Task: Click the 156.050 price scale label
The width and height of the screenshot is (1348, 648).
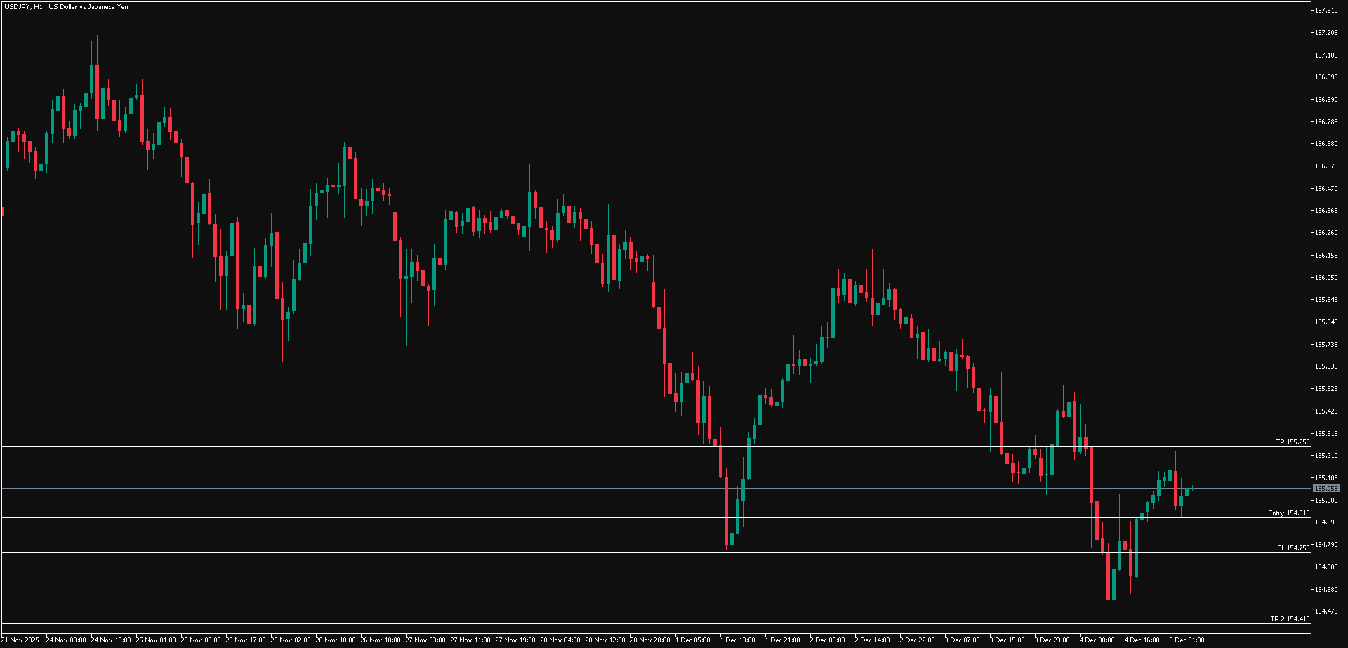Action: pyautogui.click(x=1326, y=278)
